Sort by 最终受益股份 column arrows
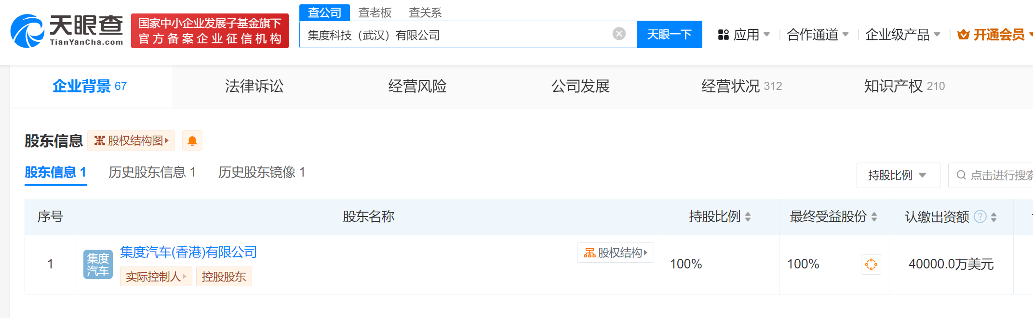1033x318 pixels. 874,217
